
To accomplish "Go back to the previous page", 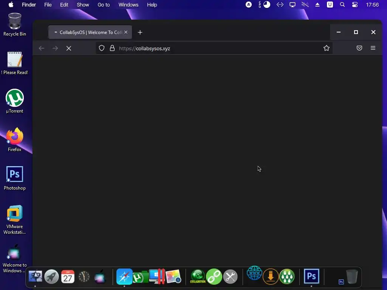I will coord(42,48).
